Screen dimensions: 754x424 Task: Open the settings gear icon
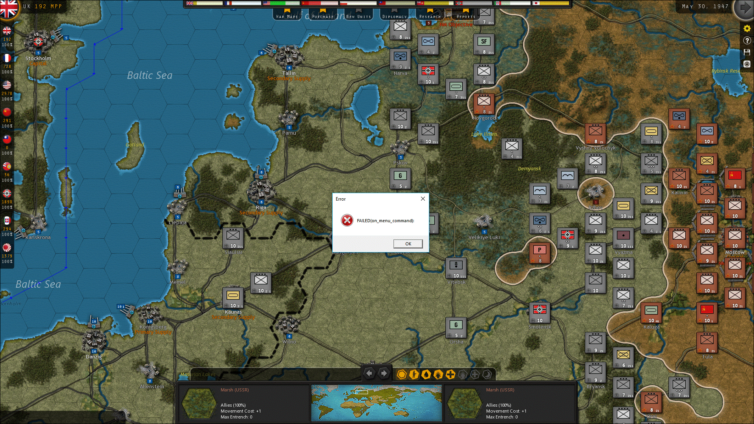pos(747,29)
